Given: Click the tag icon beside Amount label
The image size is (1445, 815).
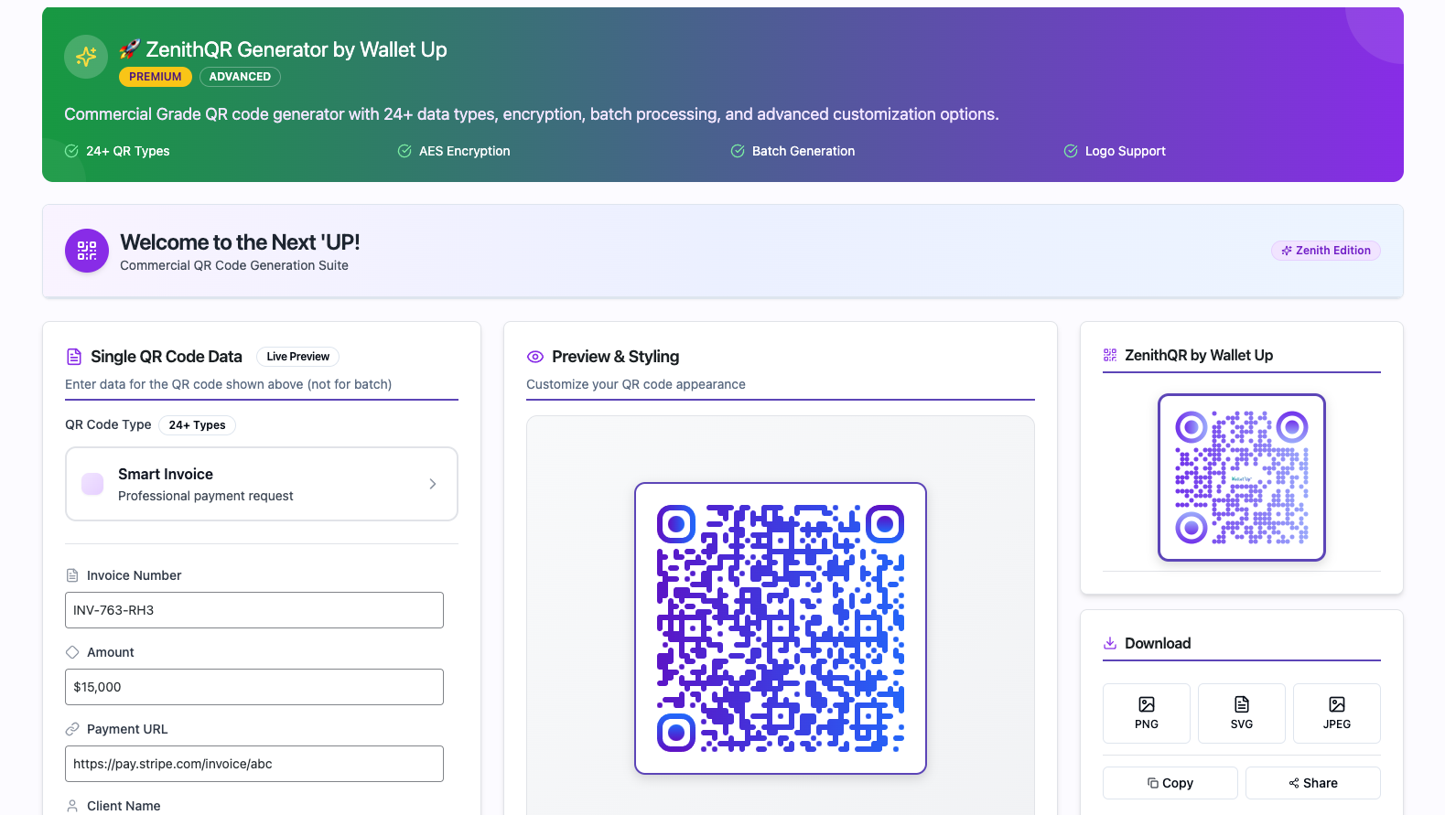Looking at the screenshot, I should click(x=72, y=652).
